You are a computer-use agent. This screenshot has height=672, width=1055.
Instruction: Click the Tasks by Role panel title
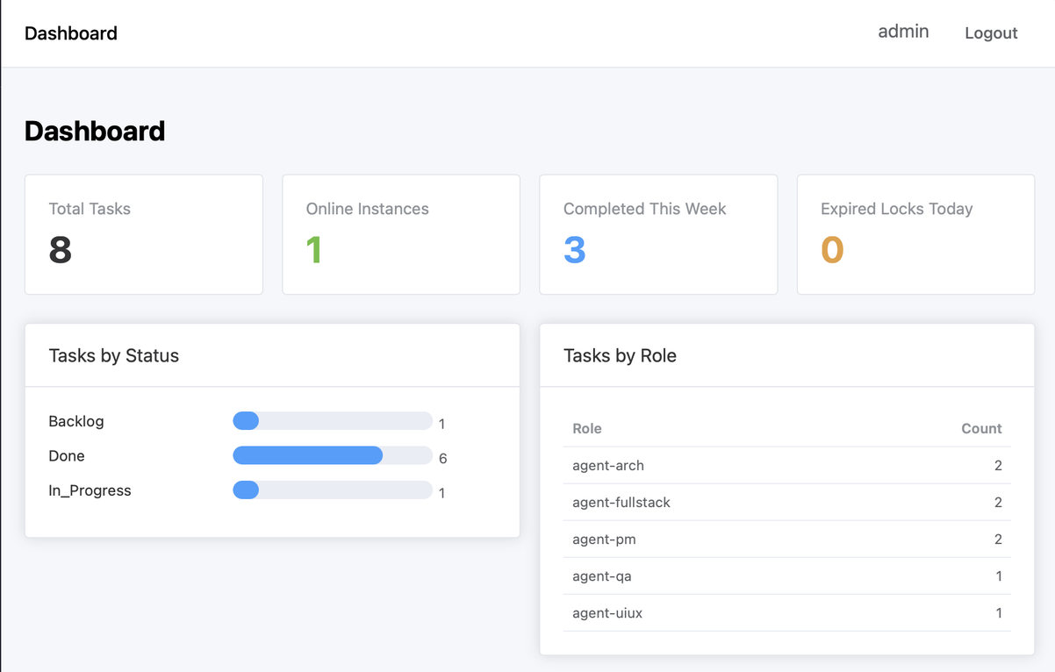(620, 355)
